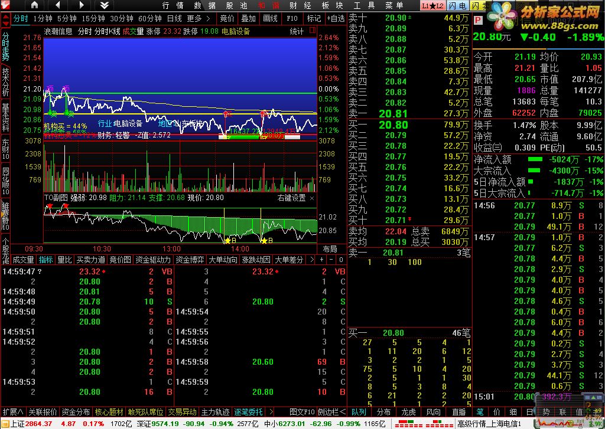The height and width of the screenshot is (429, 605).
Task: Expand more bottom tabs with > after 逐笔委托
Action: (271, 412)
